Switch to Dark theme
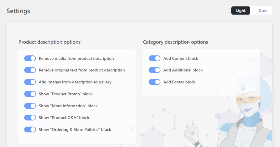This screenshot has height=147, width=280. [x=263, y=10]
